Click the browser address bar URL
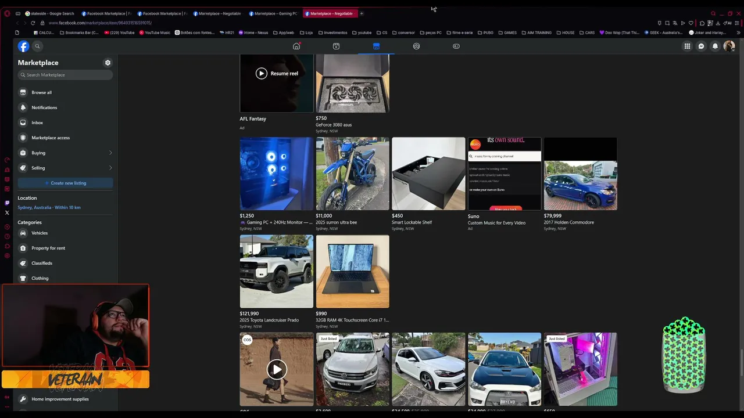 click(100, 23)
